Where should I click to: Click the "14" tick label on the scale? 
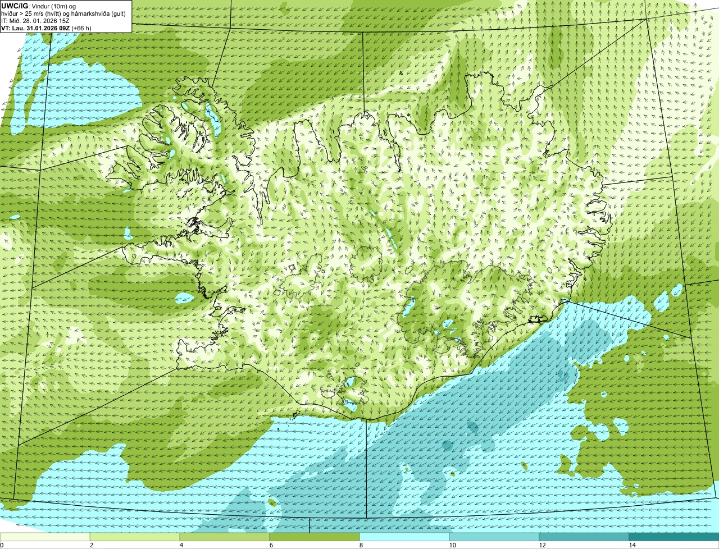coord(632,545)
